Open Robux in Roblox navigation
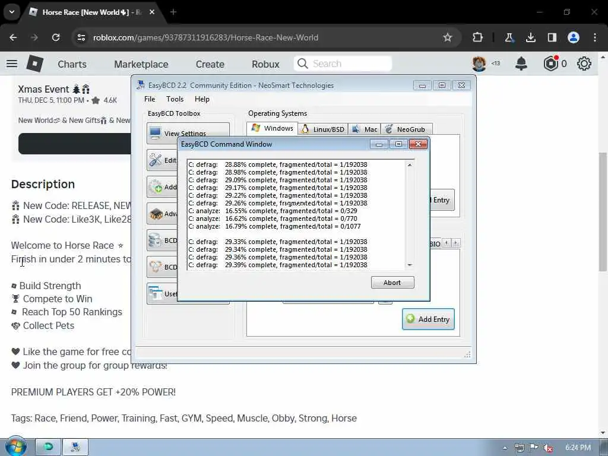This screenshot has height=456, width=608. click(x=265, y=64)
